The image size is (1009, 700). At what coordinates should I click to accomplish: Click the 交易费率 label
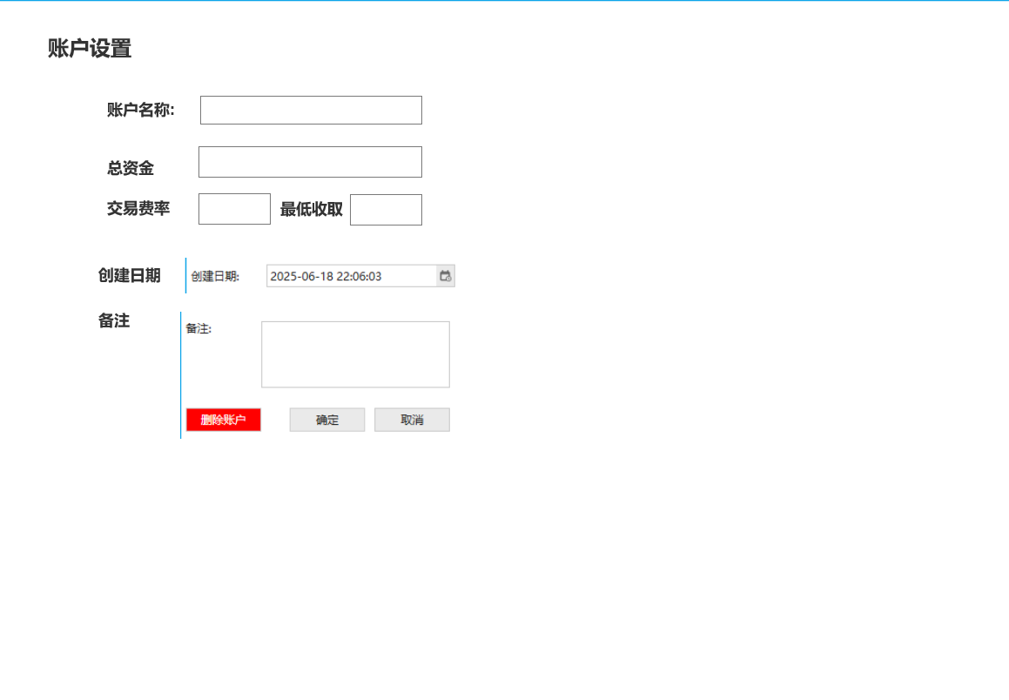138,208
